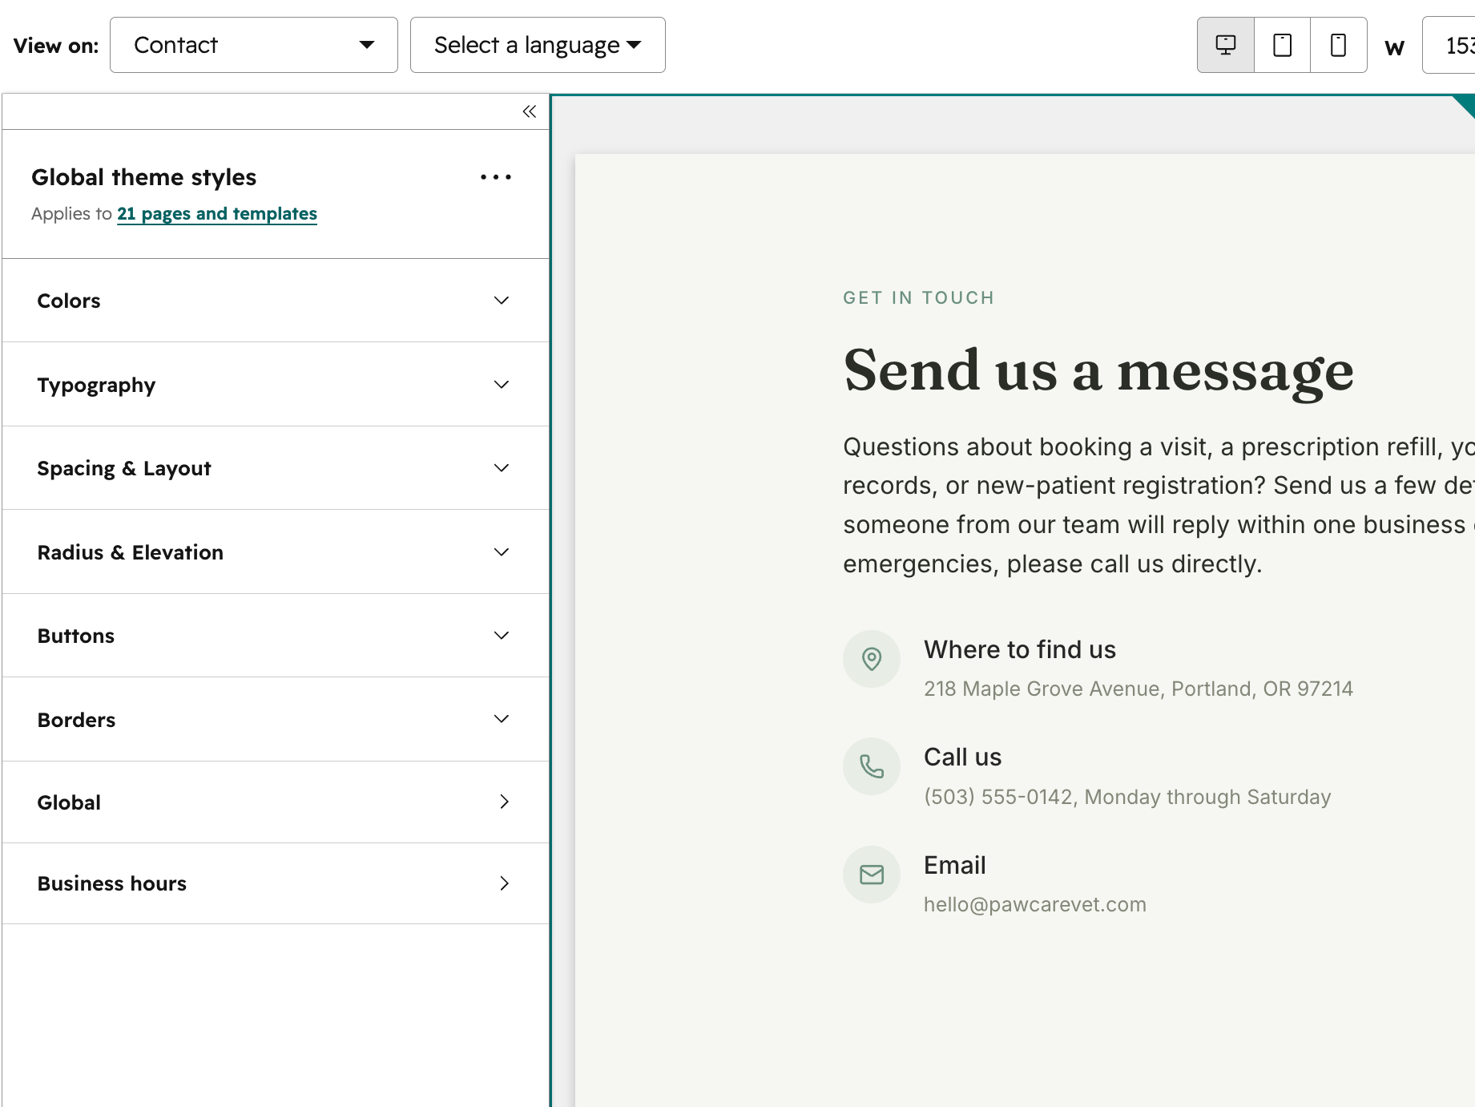Open the Business hours item

click(x=276, y=883)
